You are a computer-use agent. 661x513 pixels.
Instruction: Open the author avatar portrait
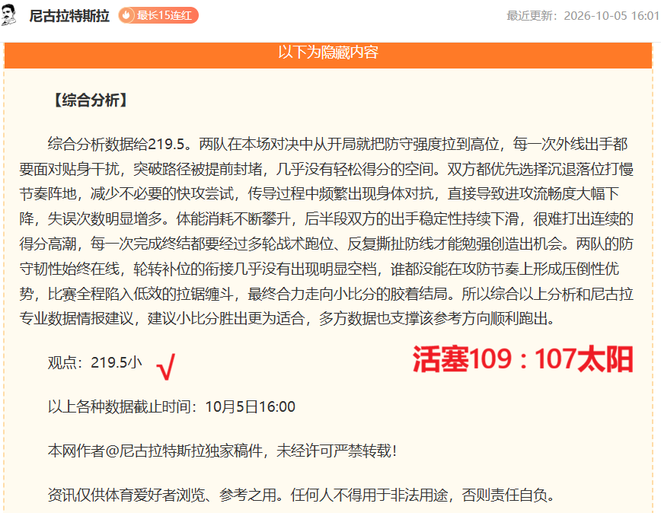8,15
